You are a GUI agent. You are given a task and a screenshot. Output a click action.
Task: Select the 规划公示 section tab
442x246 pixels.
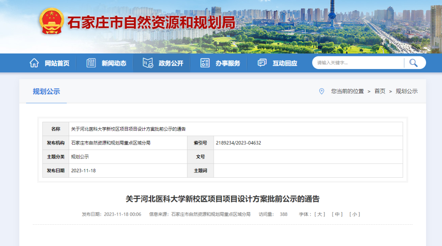pyautogui.click(x=47, y=92)
